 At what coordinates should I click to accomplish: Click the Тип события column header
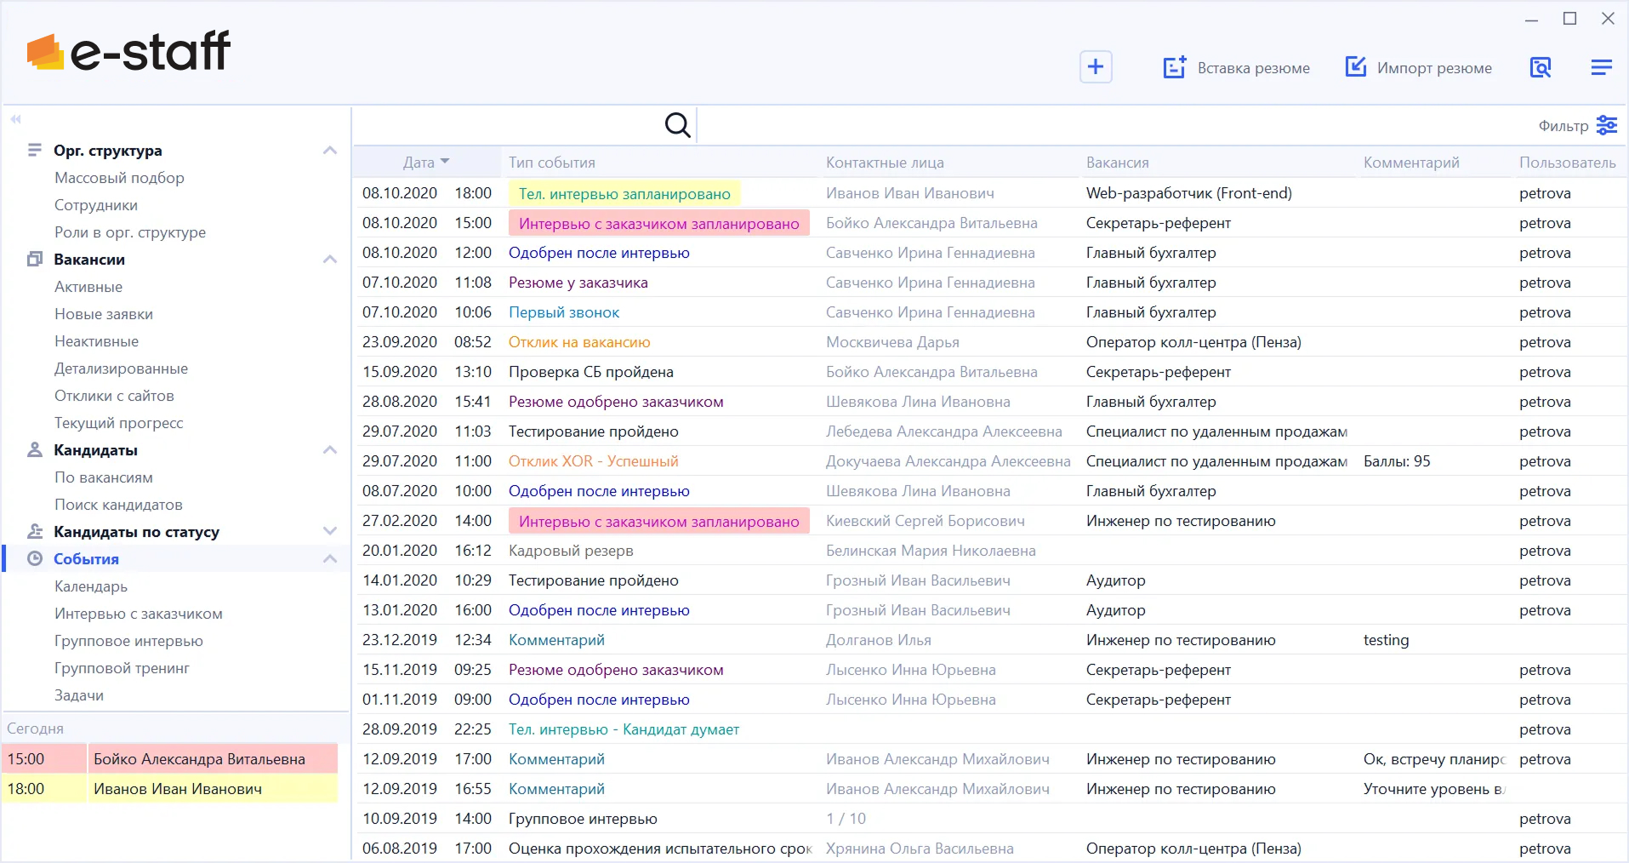552,163
